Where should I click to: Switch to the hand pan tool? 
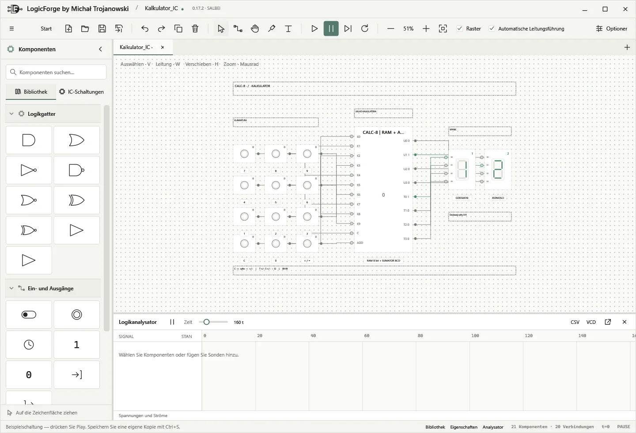click(x=255, y=29)
